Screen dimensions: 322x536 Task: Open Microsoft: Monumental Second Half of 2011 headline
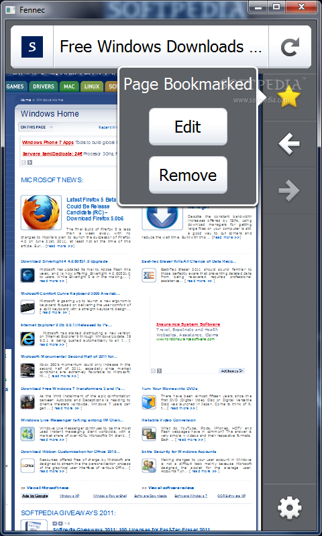click(x=69, y=356)
